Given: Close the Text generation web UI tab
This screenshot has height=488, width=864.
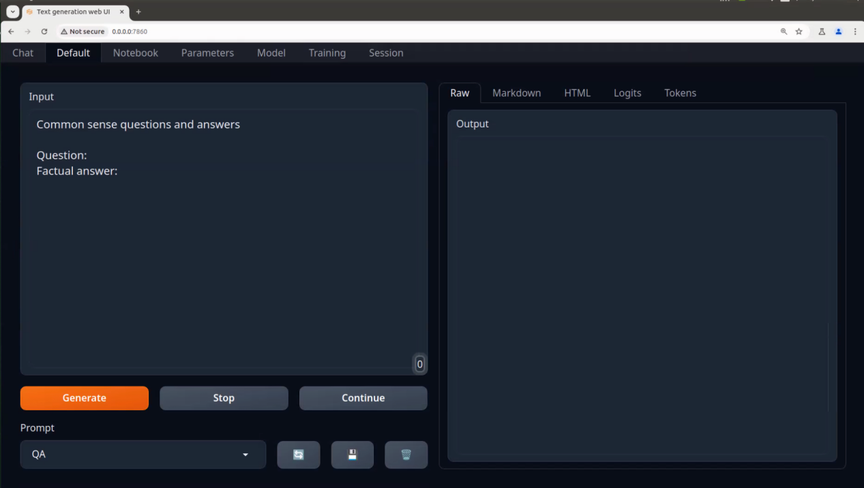Looking at the screenshot, I should click(x=122, y=12).
